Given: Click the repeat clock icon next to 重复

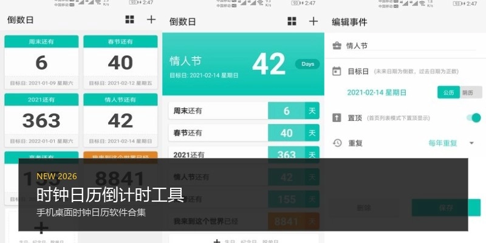Looking at the screenshot, I should point(337,143).
